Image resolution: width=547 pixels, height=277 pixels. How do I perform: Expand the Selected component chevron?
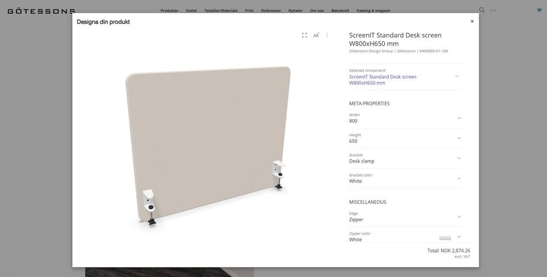(x=456, y=76)
